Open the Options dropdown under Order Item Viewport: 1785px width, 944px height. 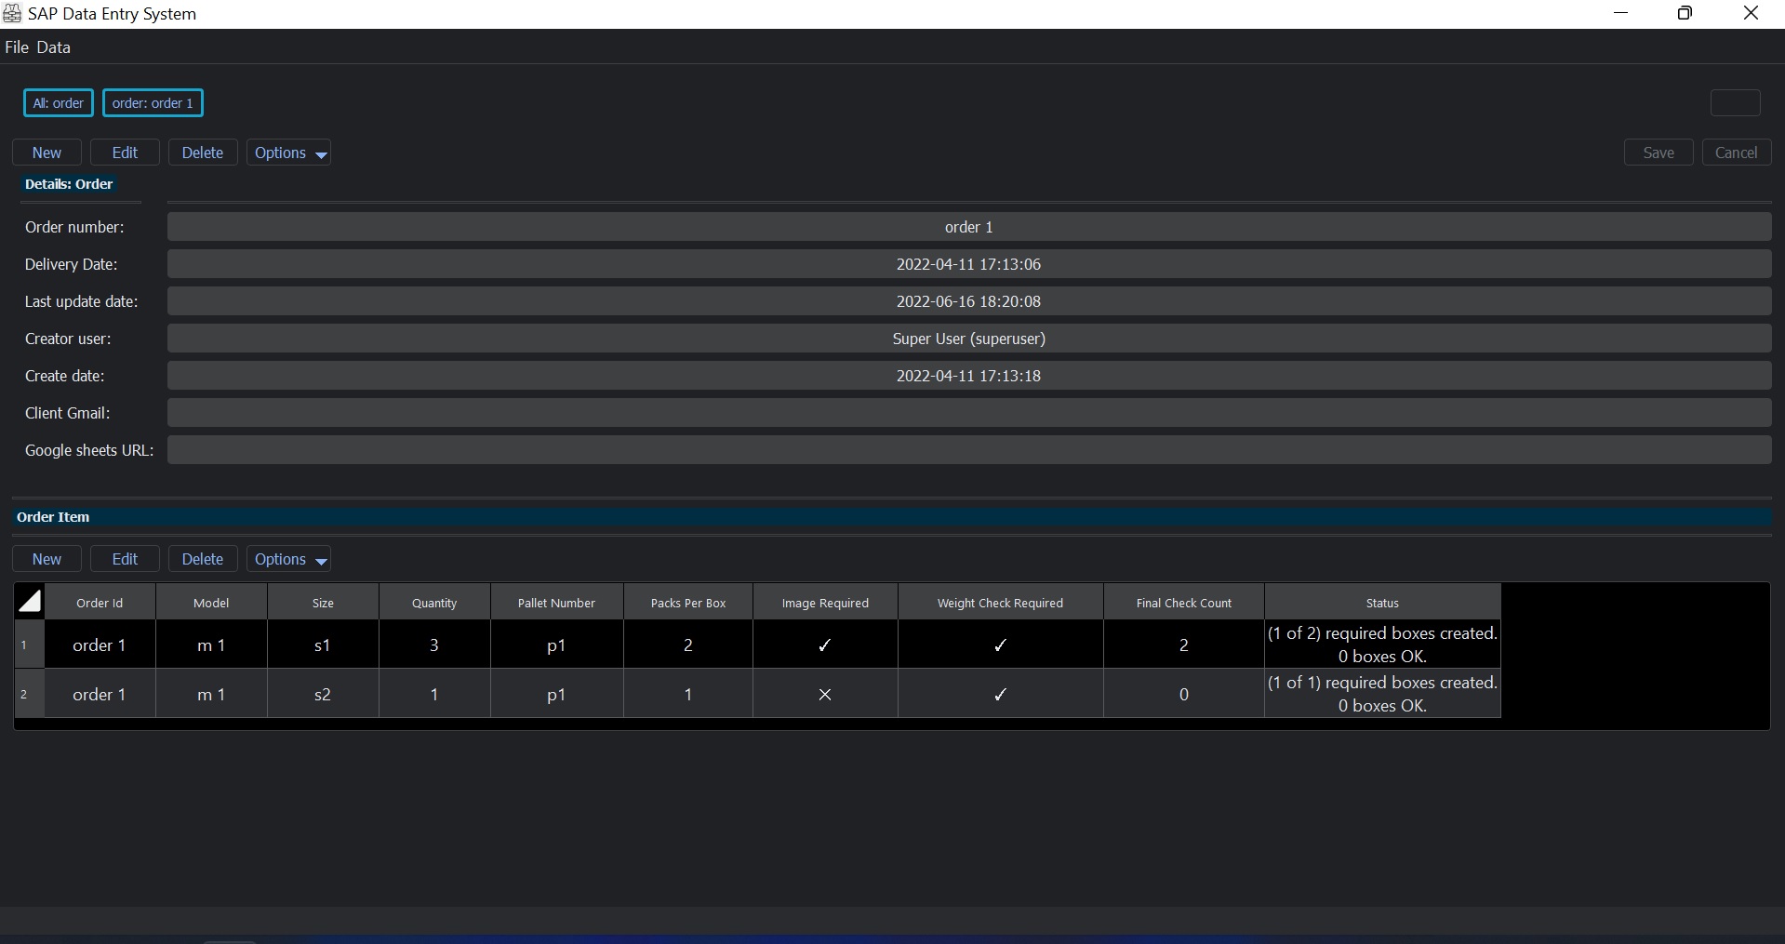click(289, 559)
